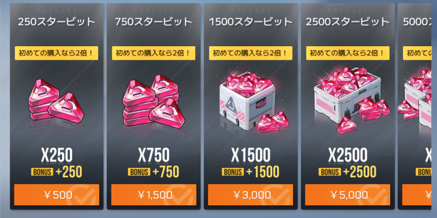Open the 250スタービット package title

[x=56, y=22]
